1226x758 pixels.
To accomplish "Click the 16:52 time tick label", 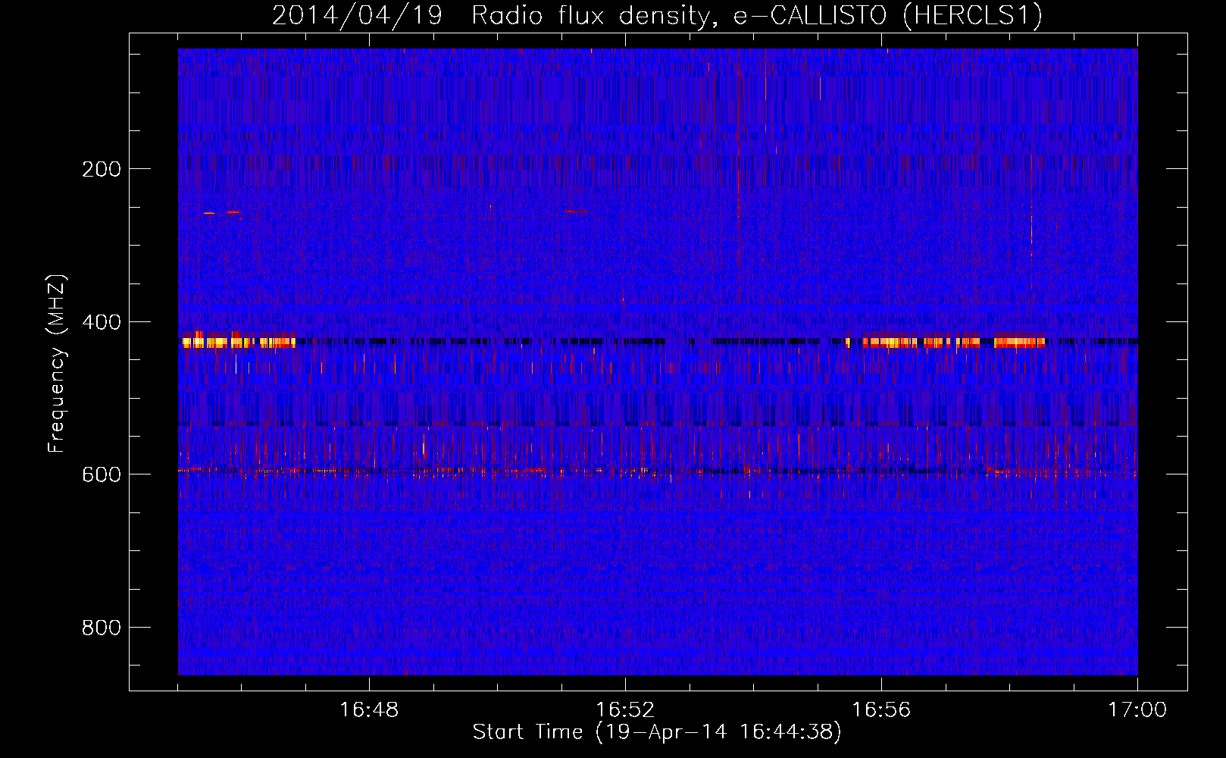I will pos(625,710).
